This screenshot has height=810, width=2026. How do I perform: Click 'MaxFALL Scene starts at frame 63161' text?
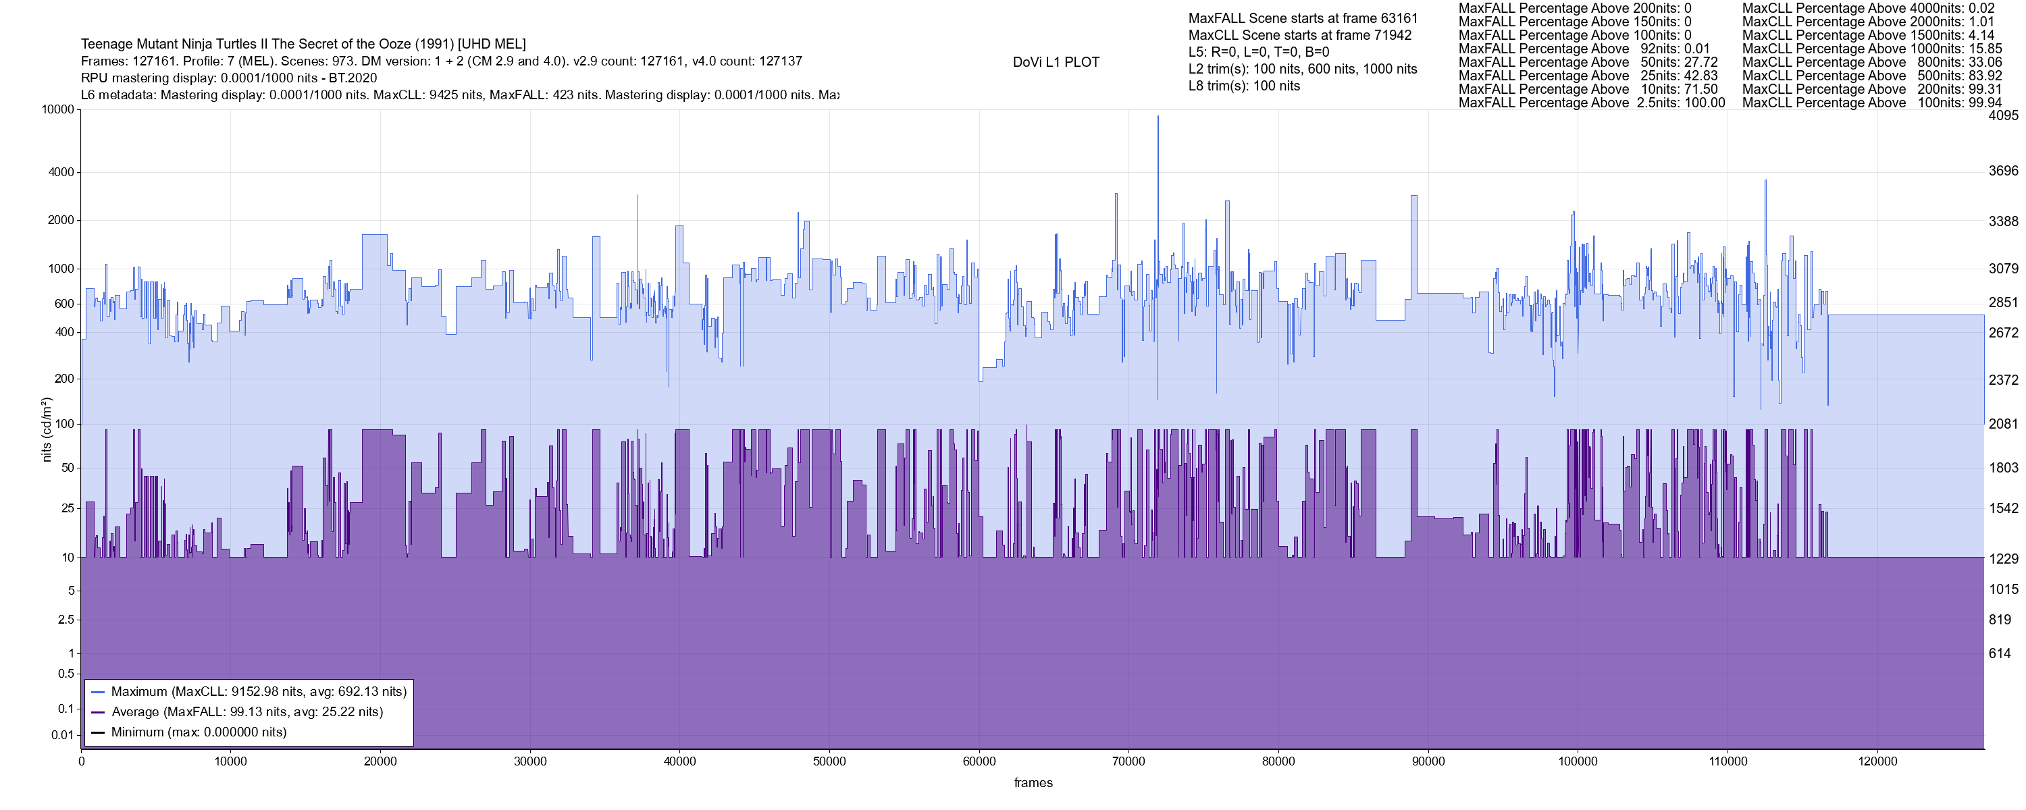(1303, 18)
